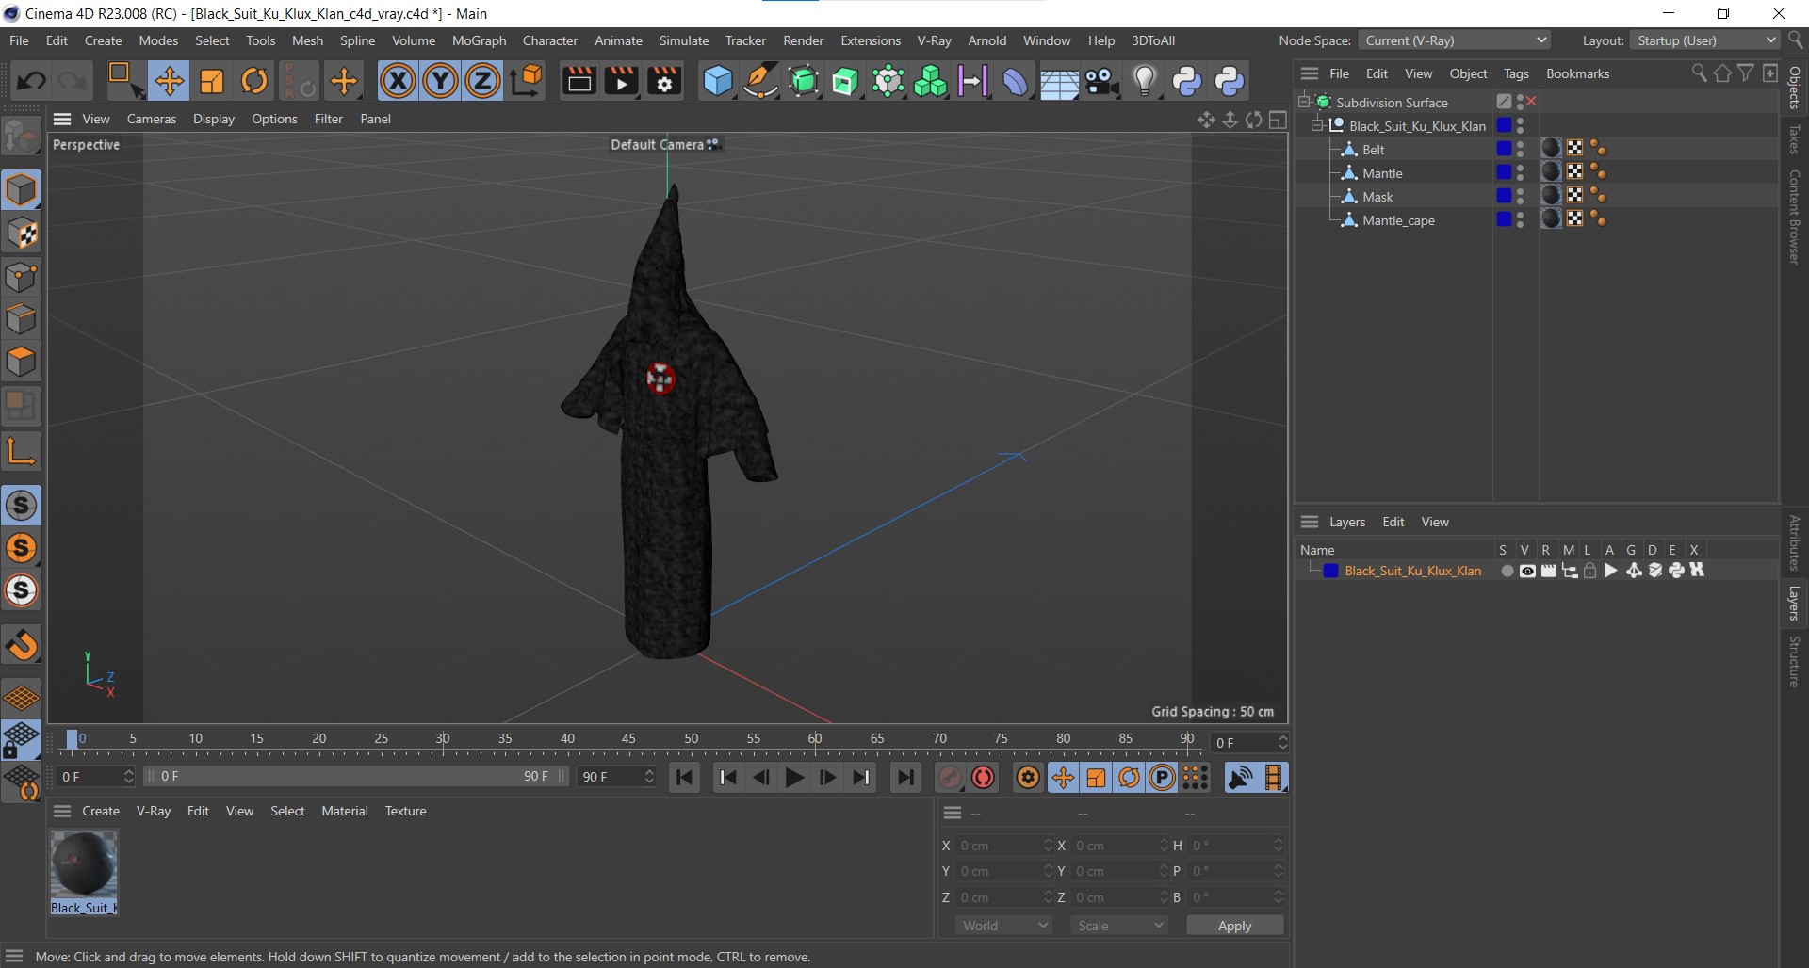Collapse Subdivision Surface tree node
Screen dimensions: 1809x968
(1304, 102)
